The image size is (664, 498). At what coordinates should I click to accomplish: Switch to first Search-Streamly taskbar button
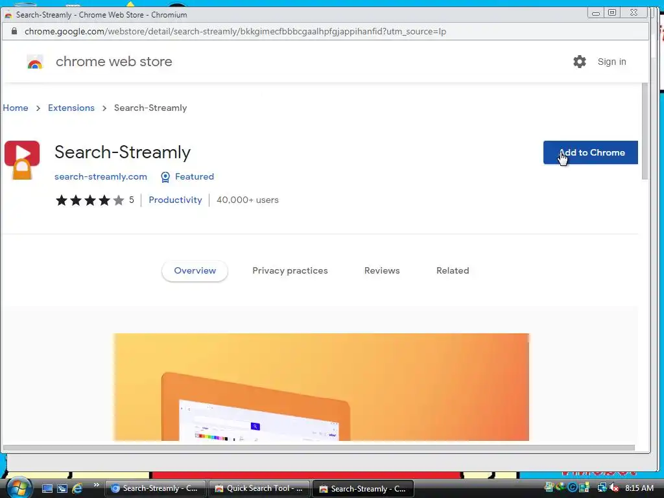tap(156, 489)
